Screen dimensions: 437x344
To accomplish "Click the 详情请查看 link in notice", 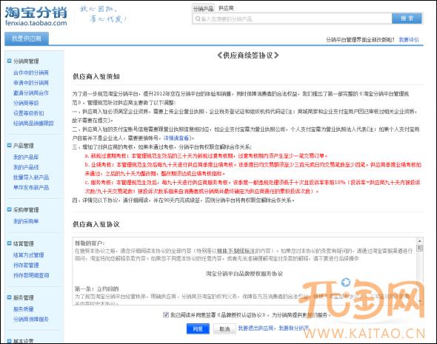I will coord(176,138).
